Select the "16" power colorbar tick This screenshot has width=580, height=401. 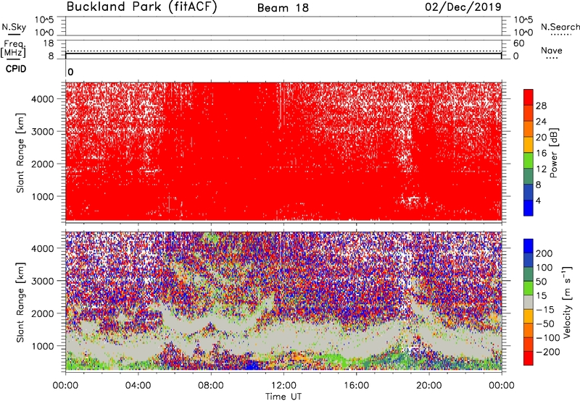(541, 153)
